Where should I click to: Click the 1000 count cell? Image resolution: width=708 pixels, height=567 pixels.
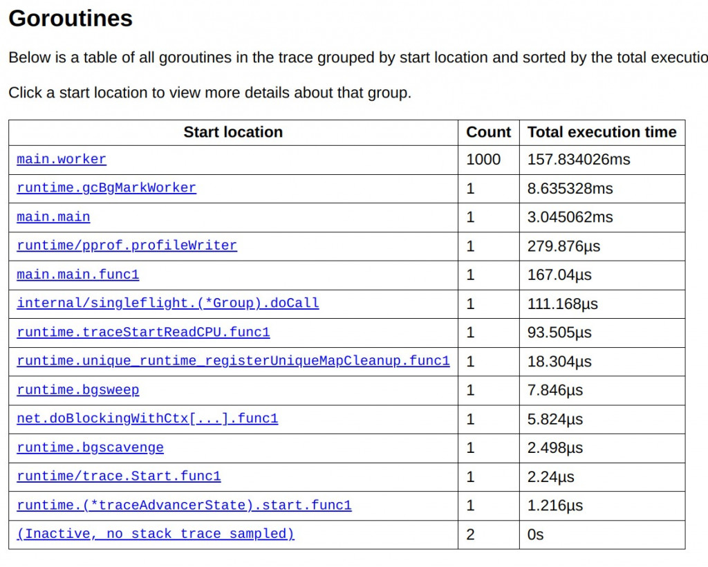click(x=483, y=160)
